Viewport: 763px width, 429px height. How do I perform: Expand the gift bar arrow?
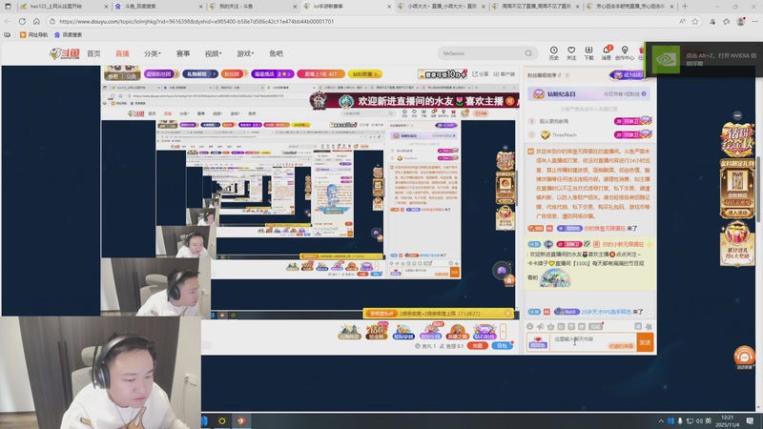[x=504, y=331]
